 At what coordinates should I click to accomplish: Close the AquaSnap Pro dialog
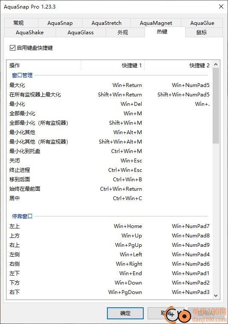coord(221,6)
